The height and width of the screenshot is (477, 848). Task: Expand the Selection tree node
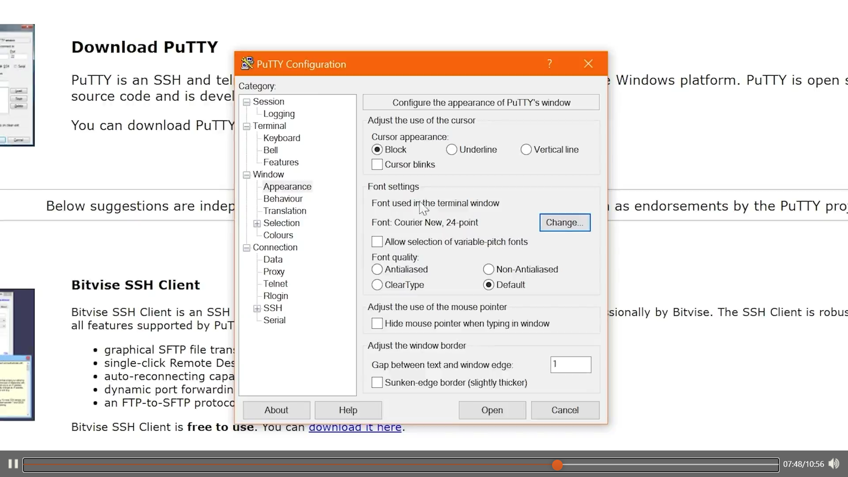[257, 223]
